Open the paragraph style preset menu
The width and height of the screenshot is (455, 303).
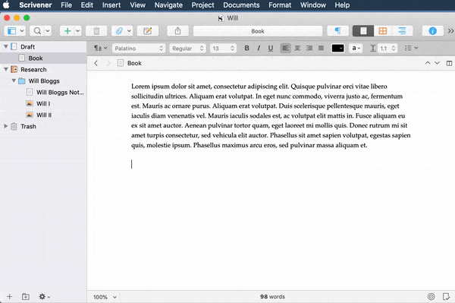[x=100, y=49]
